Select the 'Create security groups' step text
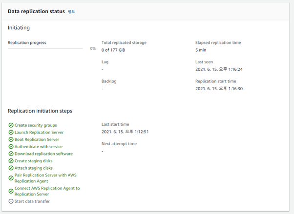This screenshot has height=214, width=294. click(36, 125)
